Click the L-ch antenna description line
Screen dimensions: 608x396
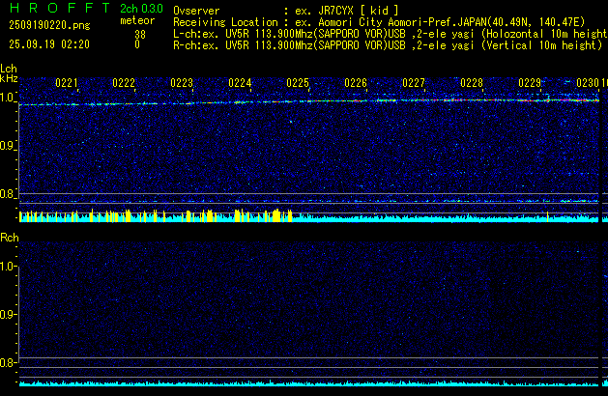pos(387,33)
